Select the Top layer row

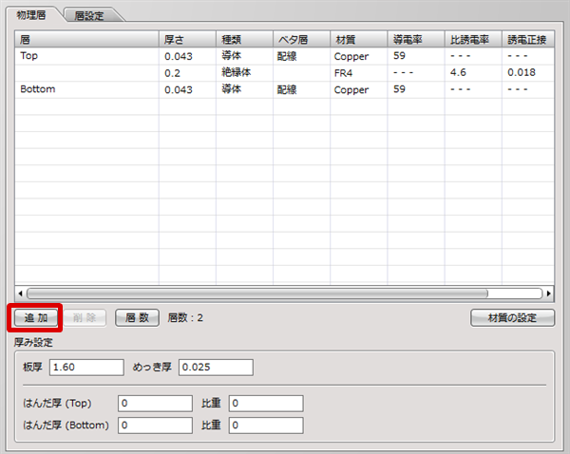tap(85, 56)
